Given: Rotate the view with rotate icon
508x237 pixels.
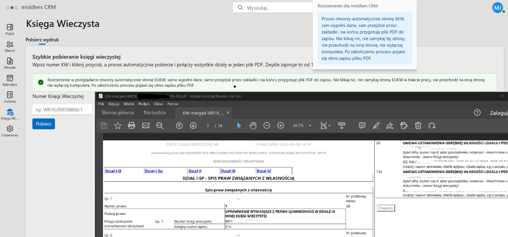Looking at the screenshot, I should click(432, 126).
